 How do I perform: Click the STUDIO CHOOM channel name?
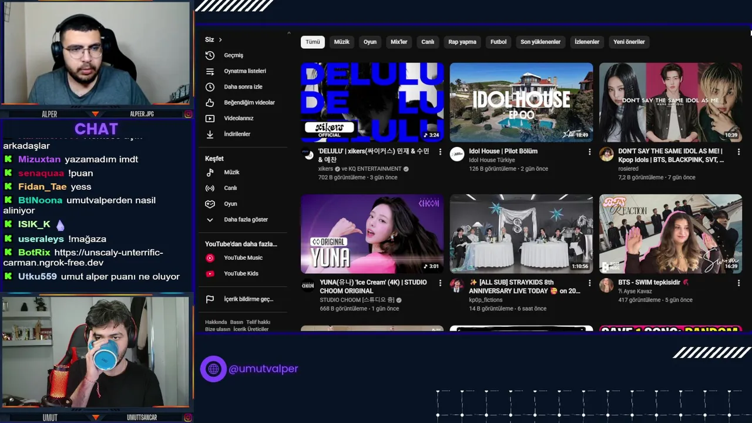(x=357, y=300)
